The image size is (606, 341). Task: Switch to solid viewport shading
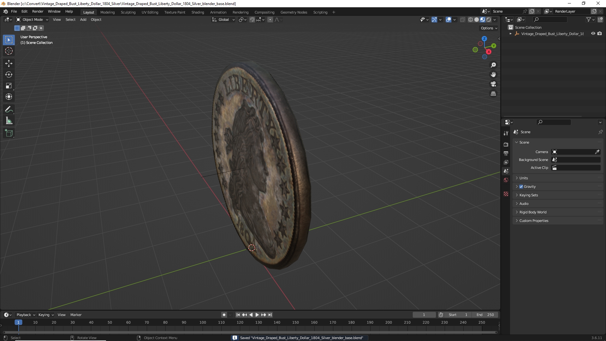477,20
